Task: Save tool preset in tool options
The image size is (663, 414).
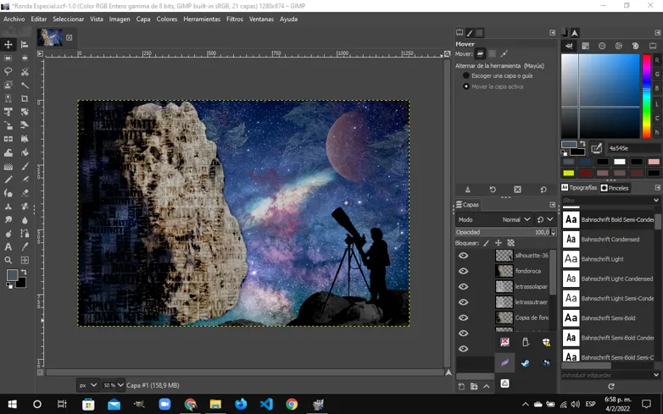Action: tap(467, 190)
